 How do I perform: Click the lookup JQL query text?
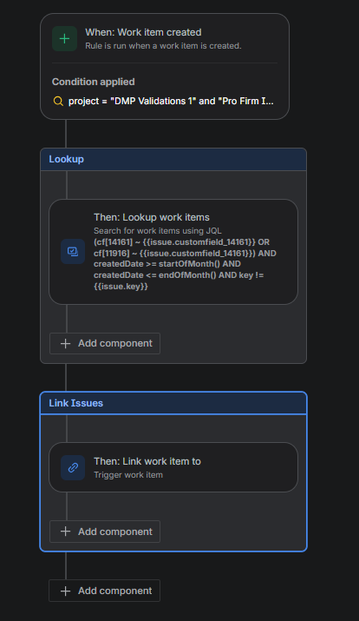coord(185,264)
